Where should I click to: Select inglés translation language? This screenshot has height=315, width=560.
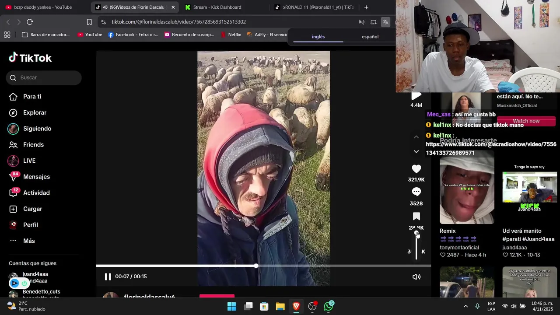(318, 37)
